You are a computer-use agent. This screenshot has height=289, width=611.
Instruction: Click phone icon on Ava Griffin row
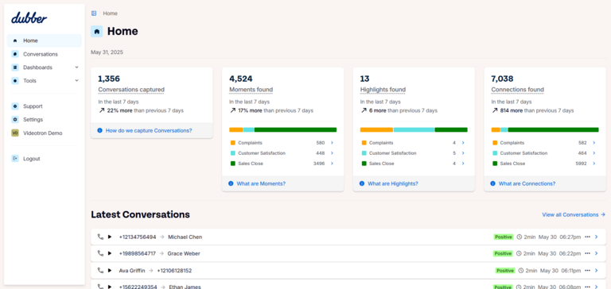coord(100,270)
